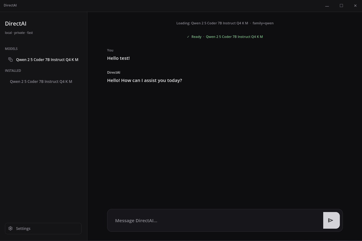Click the DirectAI sender label in chat
This screenshot has height=241, width=362.
tap(114, 72)
